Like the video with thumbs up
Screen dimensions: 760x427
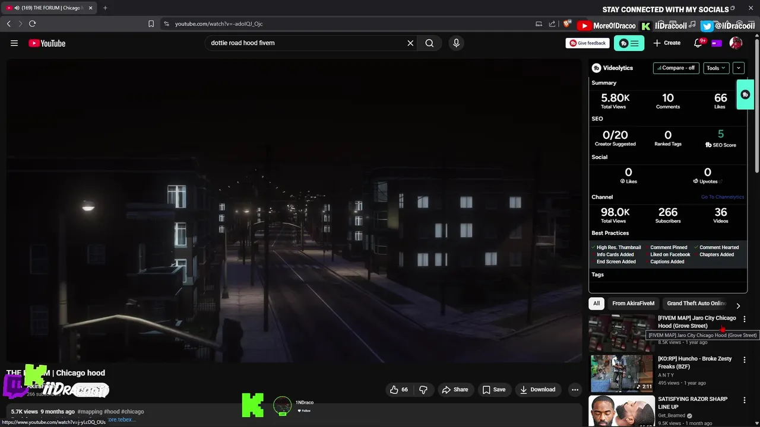pyautogui.click(x=399, y=390)
